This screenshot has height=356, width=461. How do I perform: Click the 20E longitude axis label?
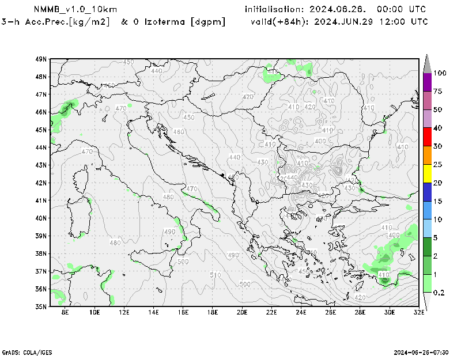click(242, 312)
